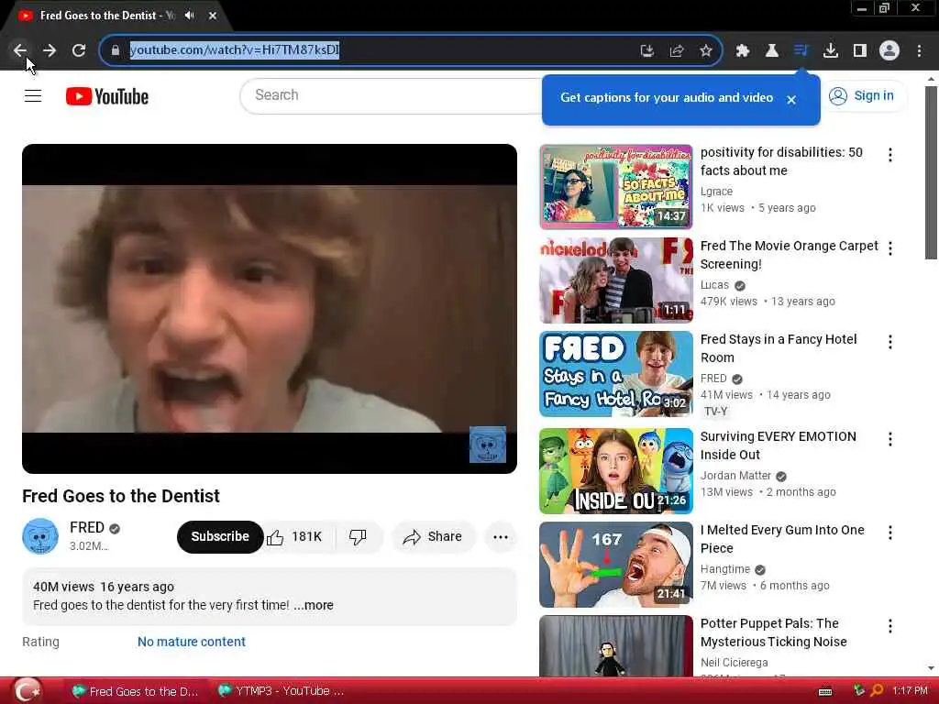The image size is (939, 704).
Task: Open Chrome Labs flask icon
Action: (x=772, y=51)
